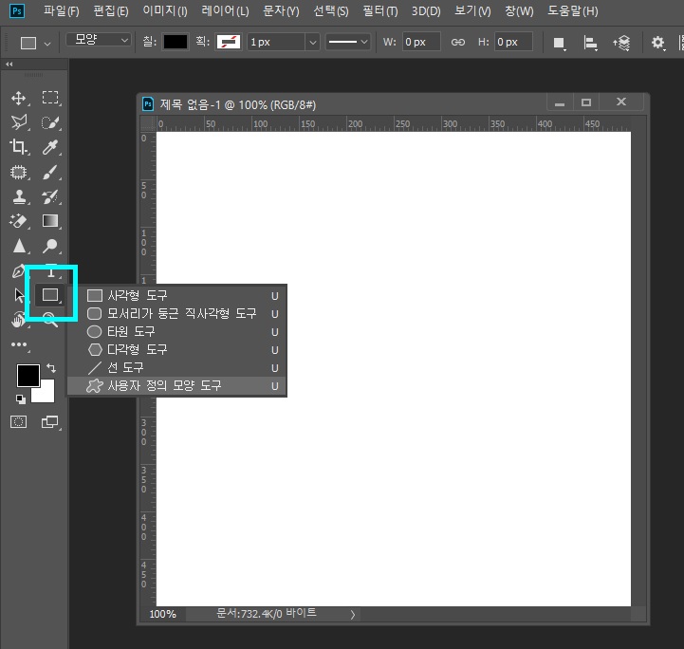Click the H height input field
Viewport: 684px width, 649px height.
[x=513, y=43]
